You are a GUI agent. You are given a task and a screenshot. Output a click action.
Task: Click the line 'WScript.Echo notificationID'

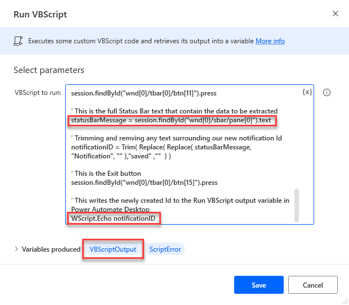[x=113, y=218]
